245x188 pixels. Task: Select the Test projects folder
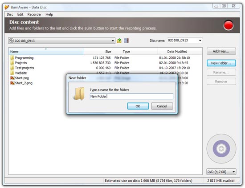coord(24,68)
